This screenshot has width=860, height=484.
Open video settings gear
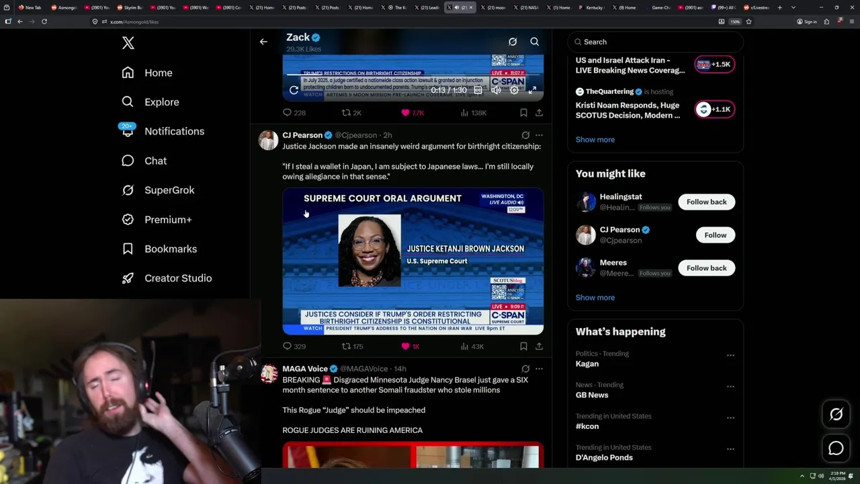click(514, 90)
